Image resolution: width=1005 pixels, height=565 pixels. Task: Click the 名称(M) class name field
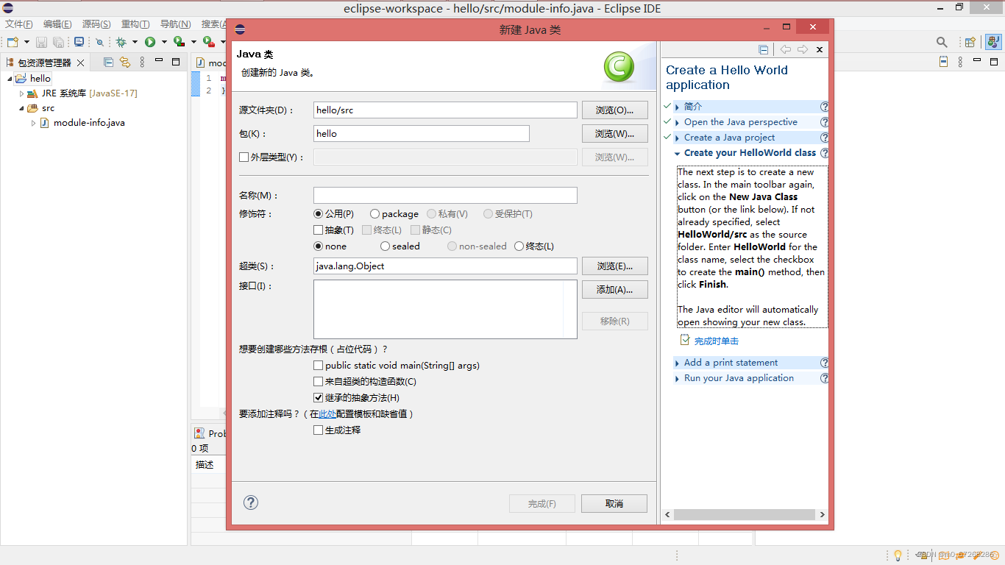445,196
